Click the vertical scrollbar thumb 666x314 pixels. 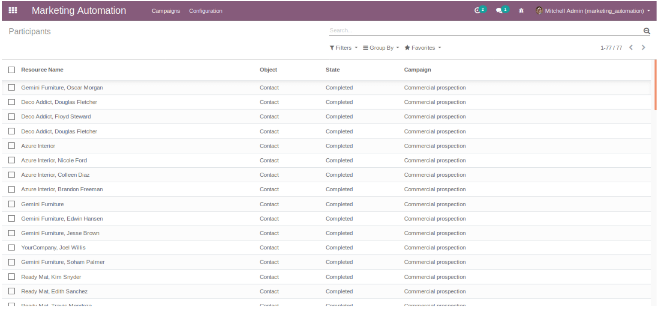pos(655,85)
